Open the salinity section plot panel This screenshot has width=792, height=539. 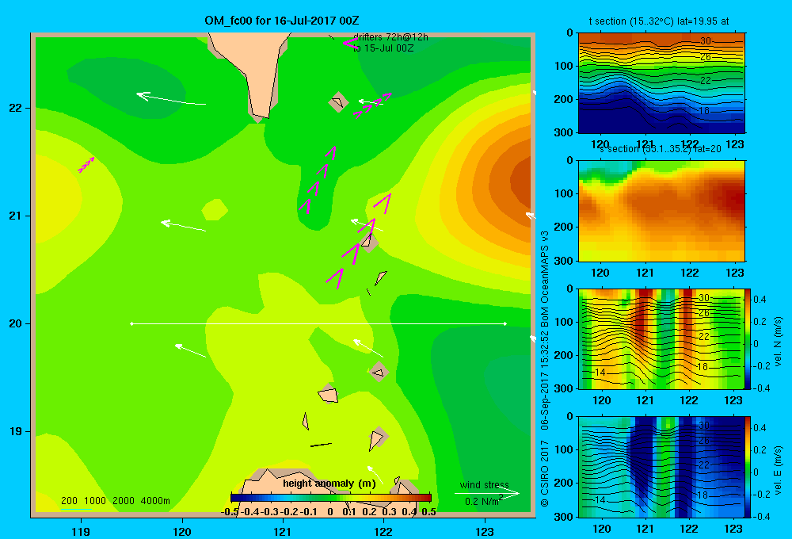661,211
